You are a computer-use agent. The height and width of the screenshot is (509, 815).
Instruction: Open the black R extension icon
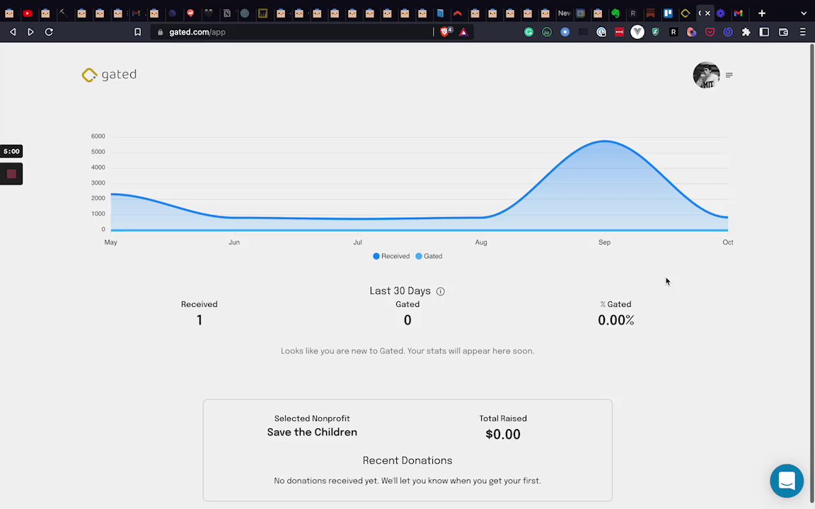click(x=673, y=33)
